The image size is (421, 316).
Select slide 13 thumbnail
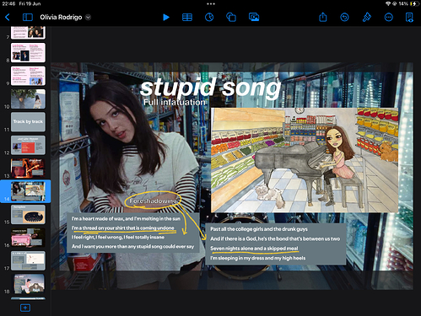click(28, 168)
